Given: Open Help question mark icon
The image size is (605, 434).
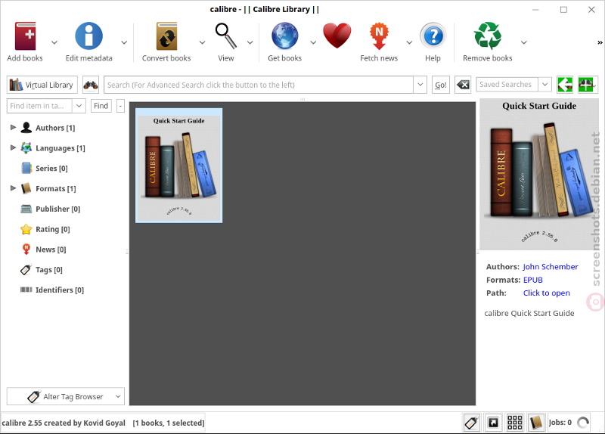Looking at the screenshot, I should tap(433, 36).
